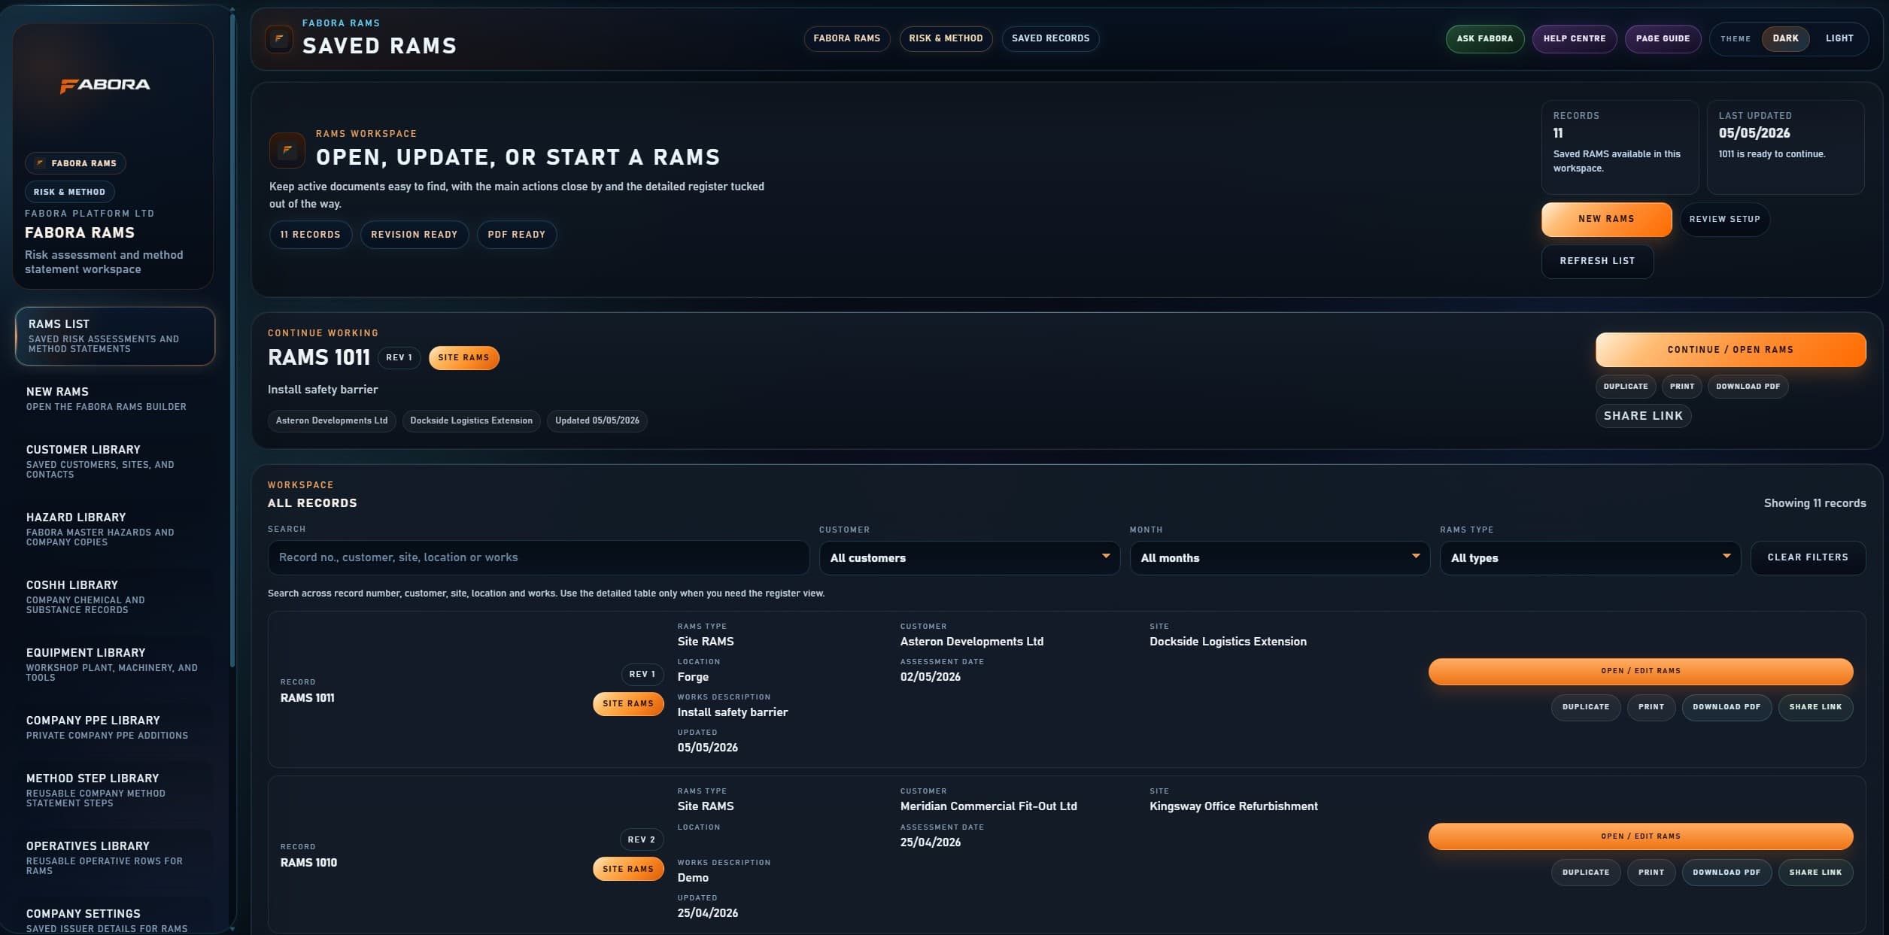Switch theme to Light
Viewport: 1889px width, 935px height.
coord(1839,38)
